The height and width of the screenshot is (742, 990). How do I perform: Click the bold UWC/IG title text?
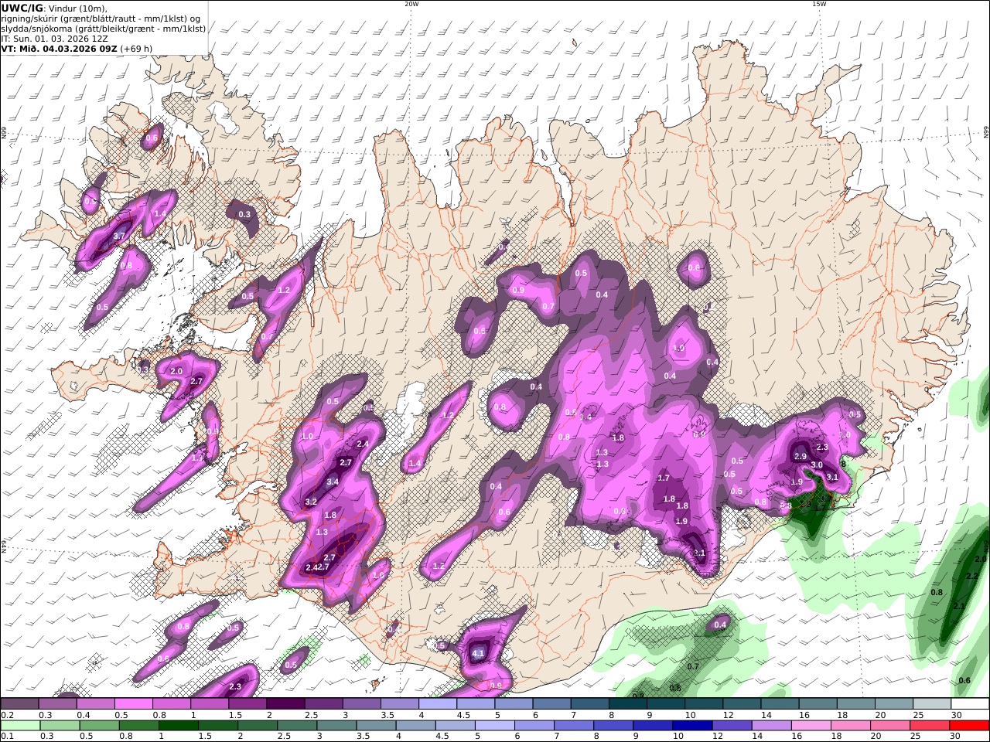tap(22, 8)
